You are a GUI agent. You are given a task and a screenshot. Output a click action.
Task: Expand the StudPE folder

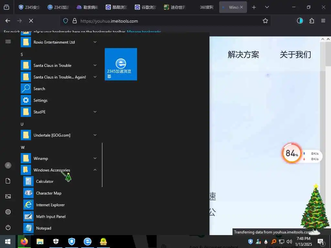pos(60,112)
